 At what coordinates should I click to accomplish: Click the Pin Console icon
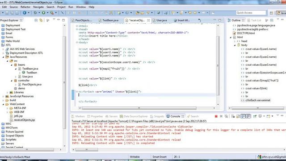[x=255, y=116]
